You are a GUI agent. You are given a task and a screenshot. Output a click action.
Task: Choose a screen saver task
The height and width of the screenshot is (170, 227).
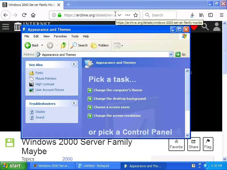[x=112, y=107]
